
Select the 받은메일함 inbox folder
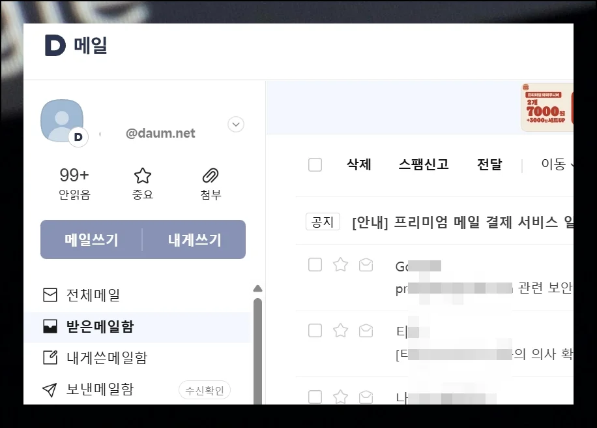click(100, 326)
